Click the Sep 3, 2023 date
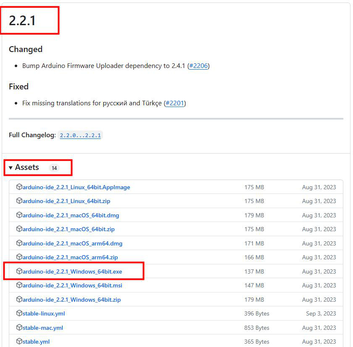Viewport: 353px width, 347px height. click(x=321, y=313)
